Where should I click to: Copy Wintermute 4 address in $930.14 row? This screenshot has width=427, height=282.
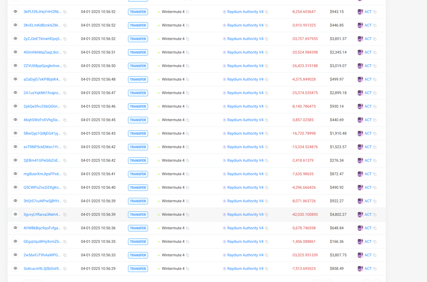coord(188,107)
